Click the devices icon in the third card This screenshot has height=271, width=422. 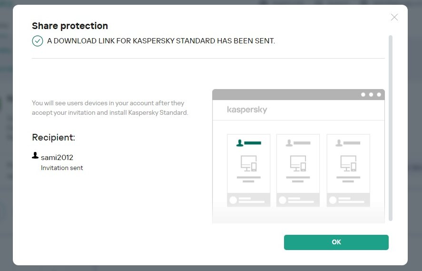point(348,164)
